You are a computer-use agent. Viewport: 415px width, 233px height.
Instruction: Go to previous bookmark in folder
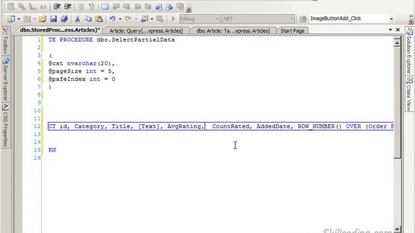pyautogui.click(x=137, y=6)
